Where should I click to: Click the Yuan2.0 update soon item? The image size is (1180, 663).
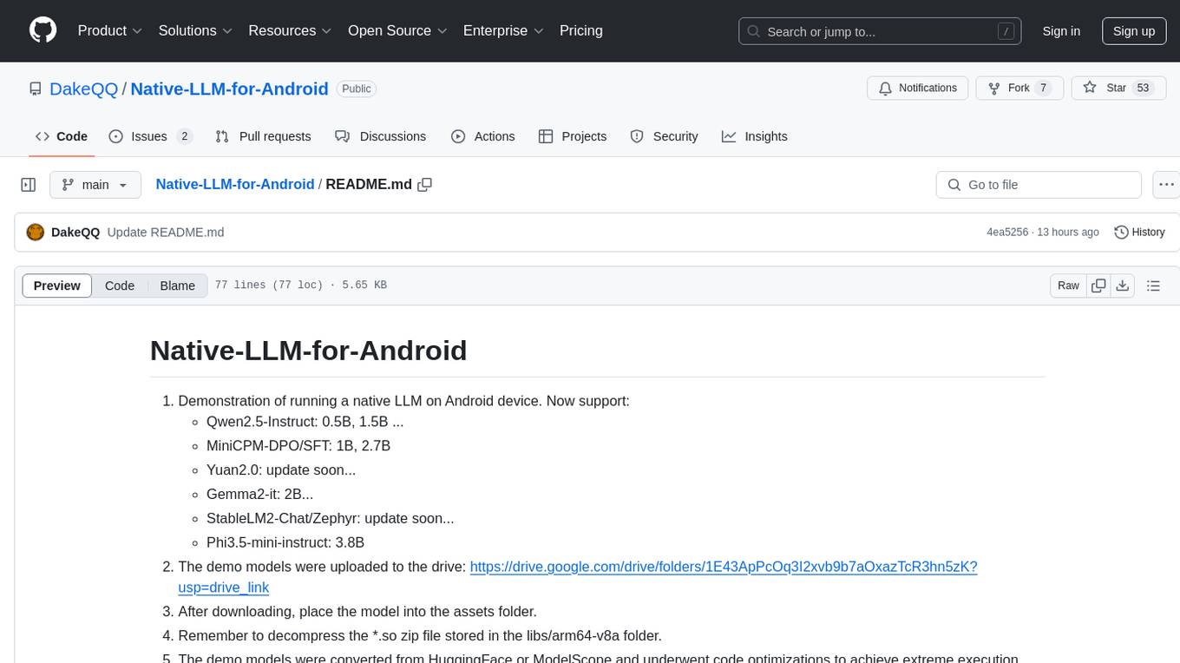tap(281, 469)
